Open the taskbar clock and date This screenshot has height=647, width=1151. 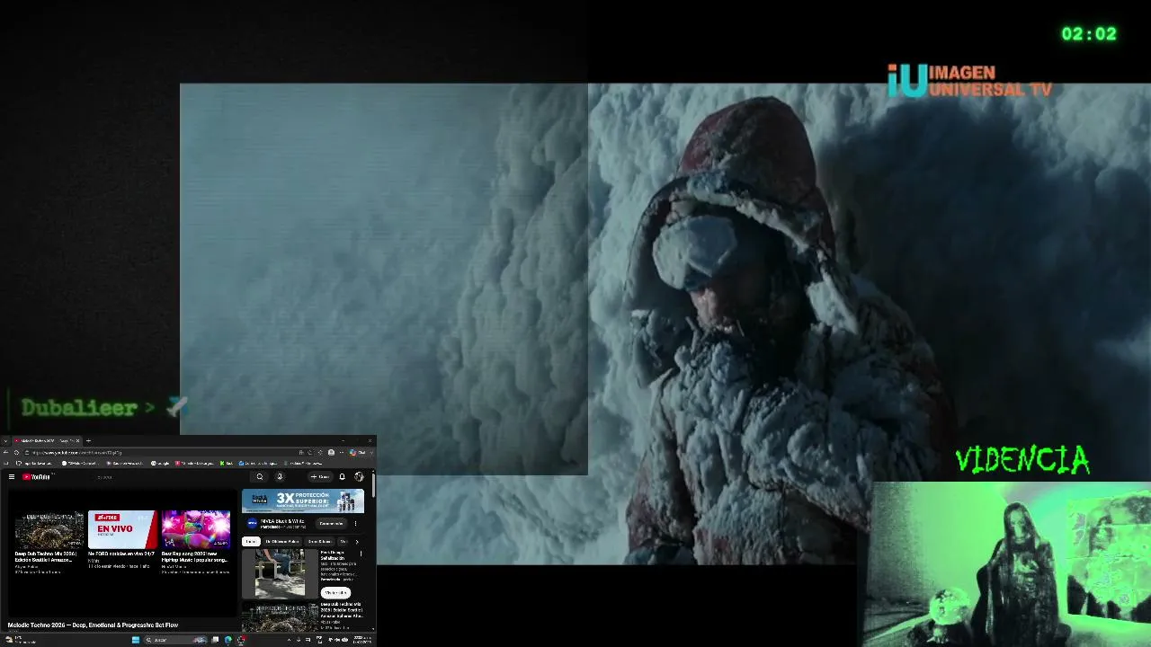361,640
